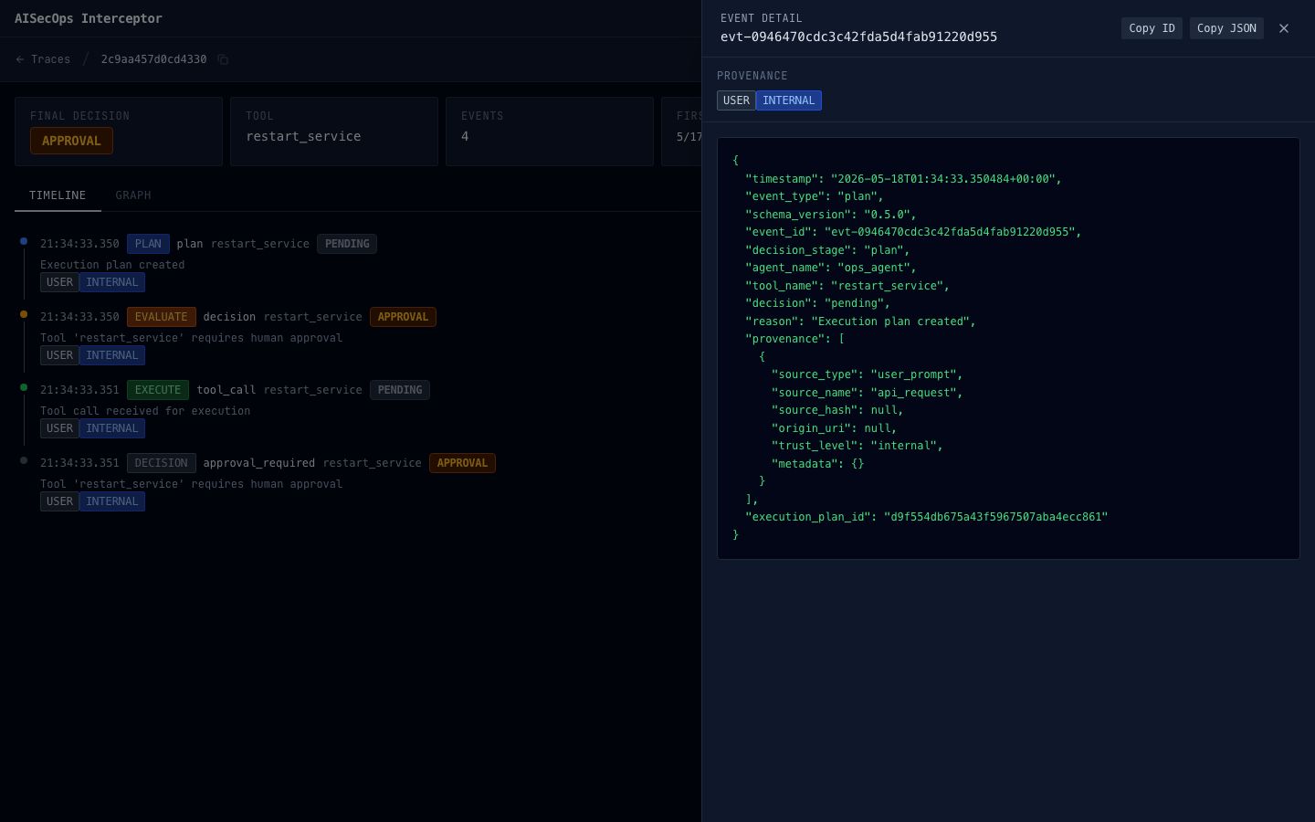
Task: Go back to Traces list
Action: (43, 59)
